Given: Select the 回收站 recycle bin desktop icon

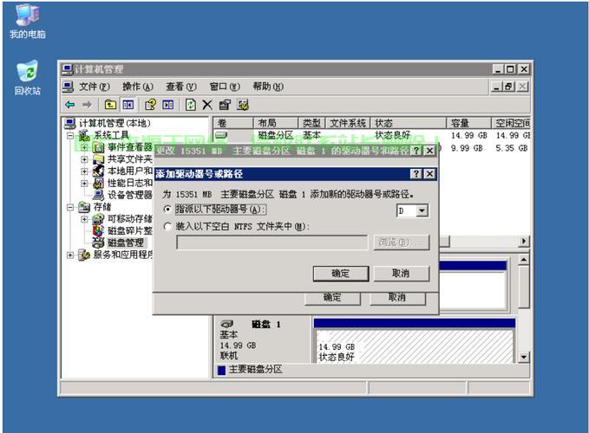Looking at the screenshot, I should (27, 72).
